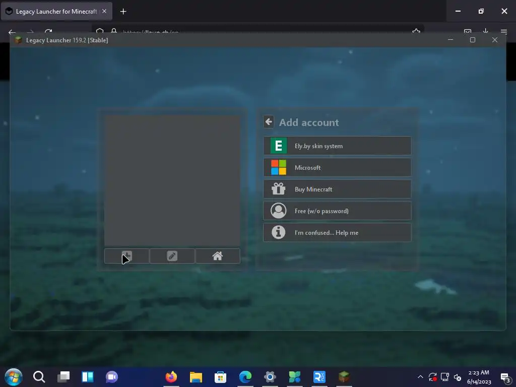516x387 pixels.
Task: Open browser downloads arrow
Action: (x=485, y=32)
